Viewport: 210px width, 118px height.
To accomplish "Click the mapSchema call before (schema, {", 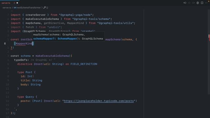I will point(113,39).
